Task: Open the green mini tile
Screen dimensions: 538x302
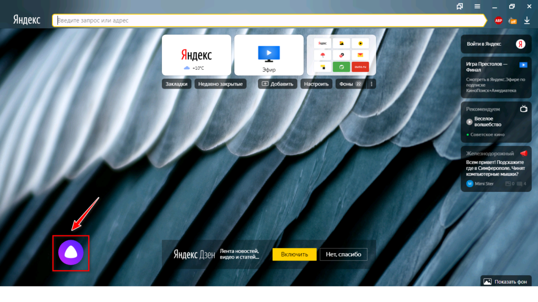Action: click(x=342, y=67)
